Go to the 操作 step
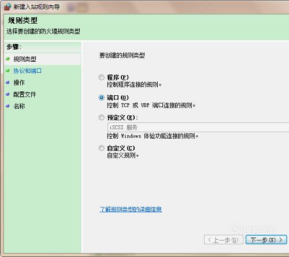The height and width of the screenshot is (257, 289). pos(19,83)
